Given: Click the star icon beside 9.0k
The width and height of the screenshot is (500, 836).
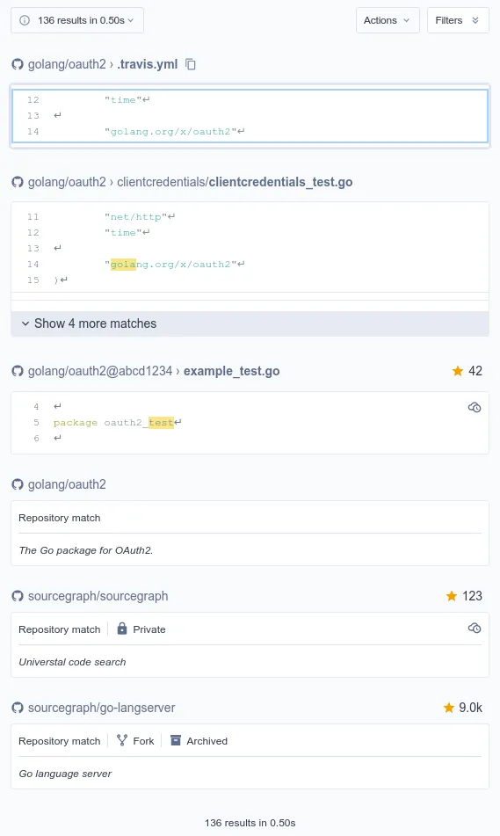Looking at the screenshot, I should 449,708.
